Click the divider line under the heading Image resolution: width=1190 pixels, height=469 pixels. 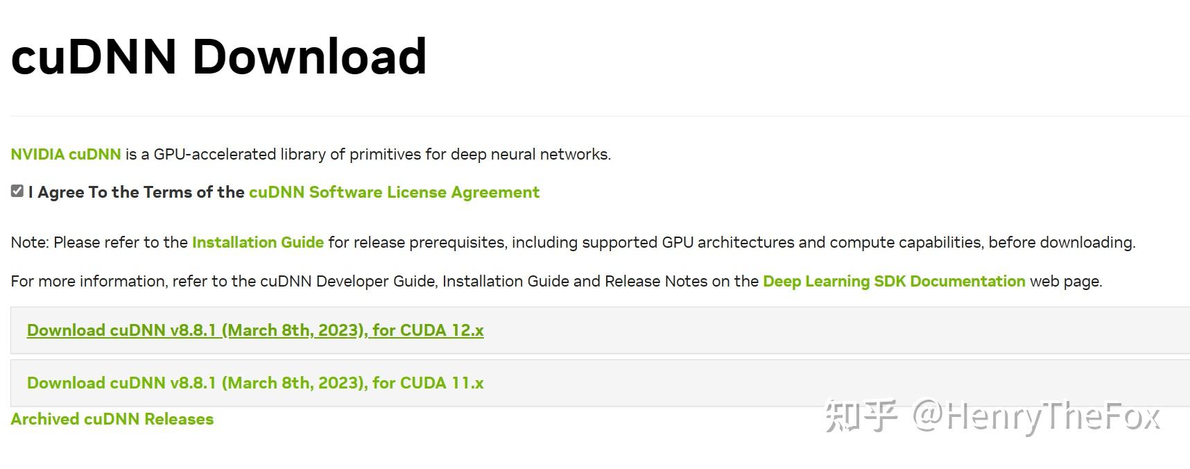(600, 116)
